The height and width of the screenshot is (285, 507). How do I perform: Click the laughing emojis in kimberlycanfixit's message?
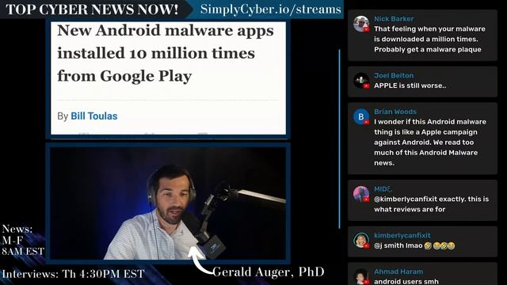(440, 246)
